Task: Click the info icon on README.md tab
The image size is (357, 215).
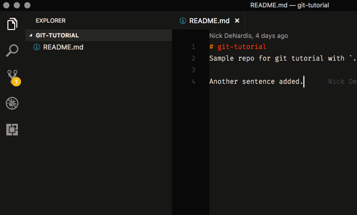Action: [x=183, y=21]
